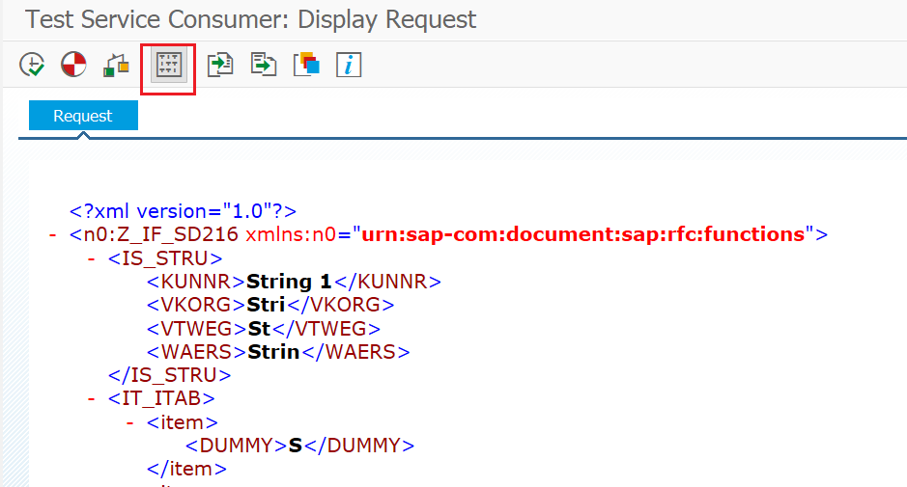The image size is (907, 487).
Task: Click the VKORG value 'Stri'
Action: click(266, 305)
